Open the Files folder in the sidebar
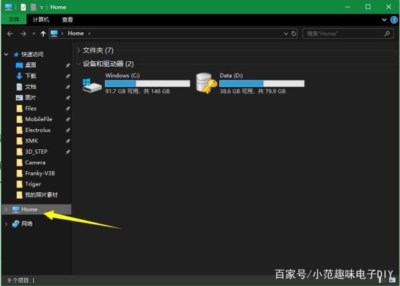Screen dimensions: 400x286 pos(31,109)
